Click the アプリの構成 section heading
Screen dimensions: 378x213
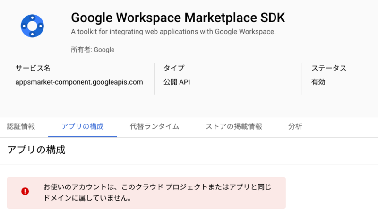coord(36,150)
